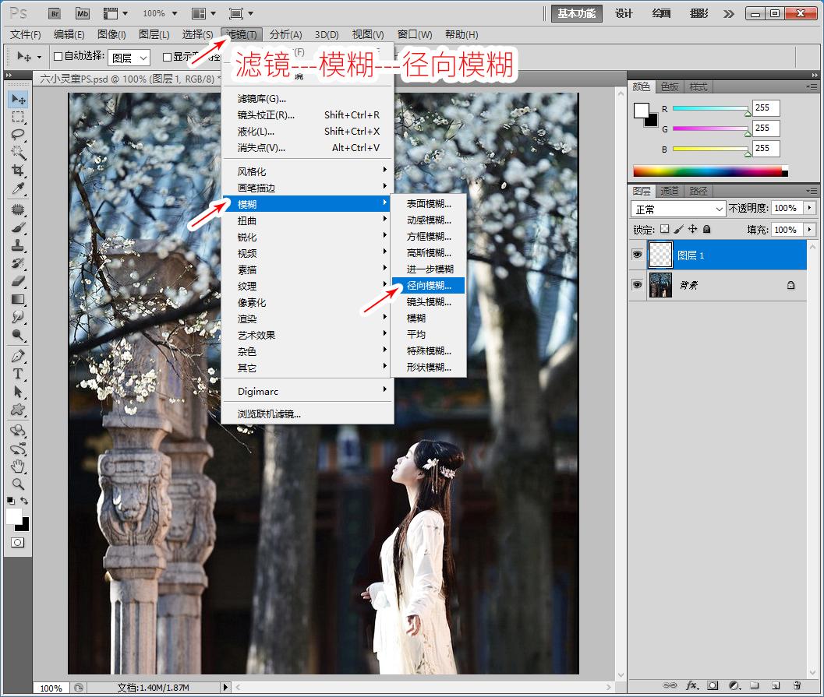
Task: Toggle lock position icon
Action: [x=692, y=229]
